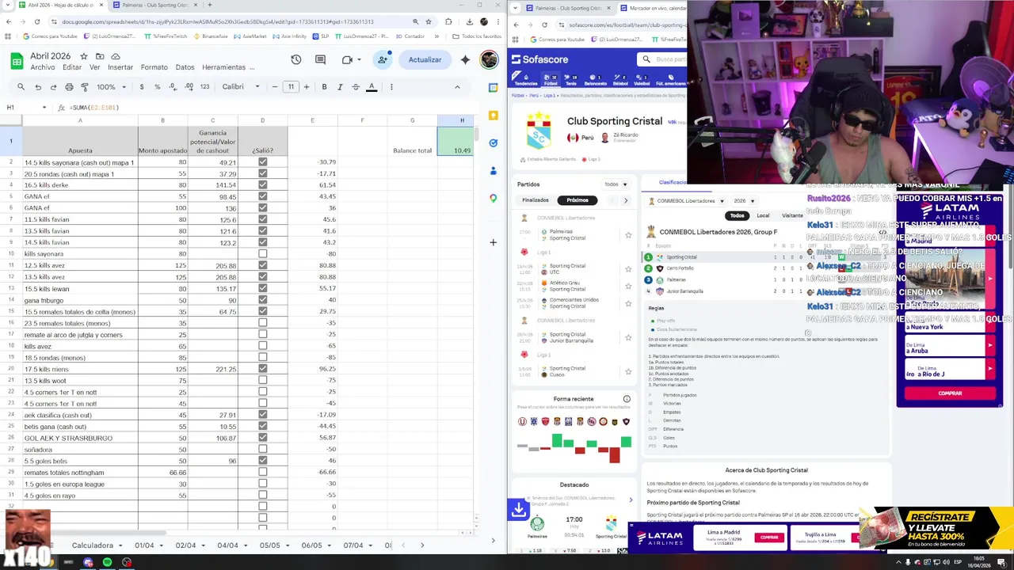This screenshot has width=1014, height=570.
Task: Open the Formato menu
Action: 154,67
